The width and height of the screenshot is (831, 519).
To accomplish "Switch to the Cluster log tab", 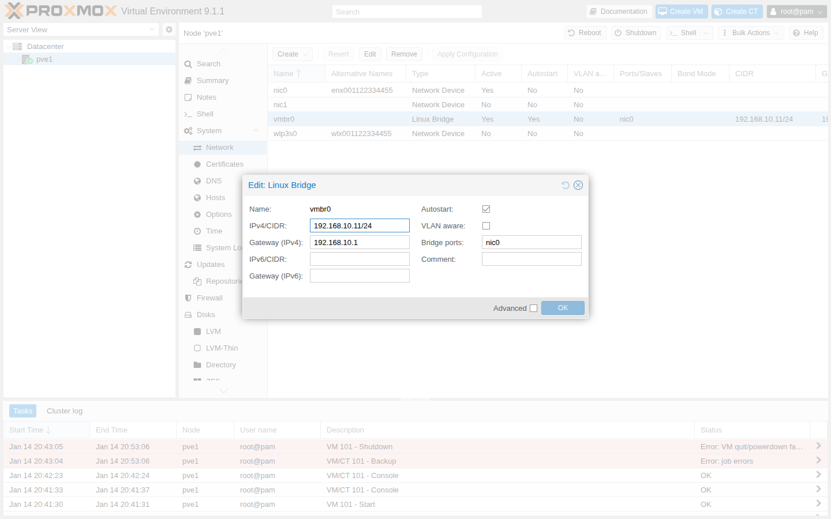I will 65,411.
